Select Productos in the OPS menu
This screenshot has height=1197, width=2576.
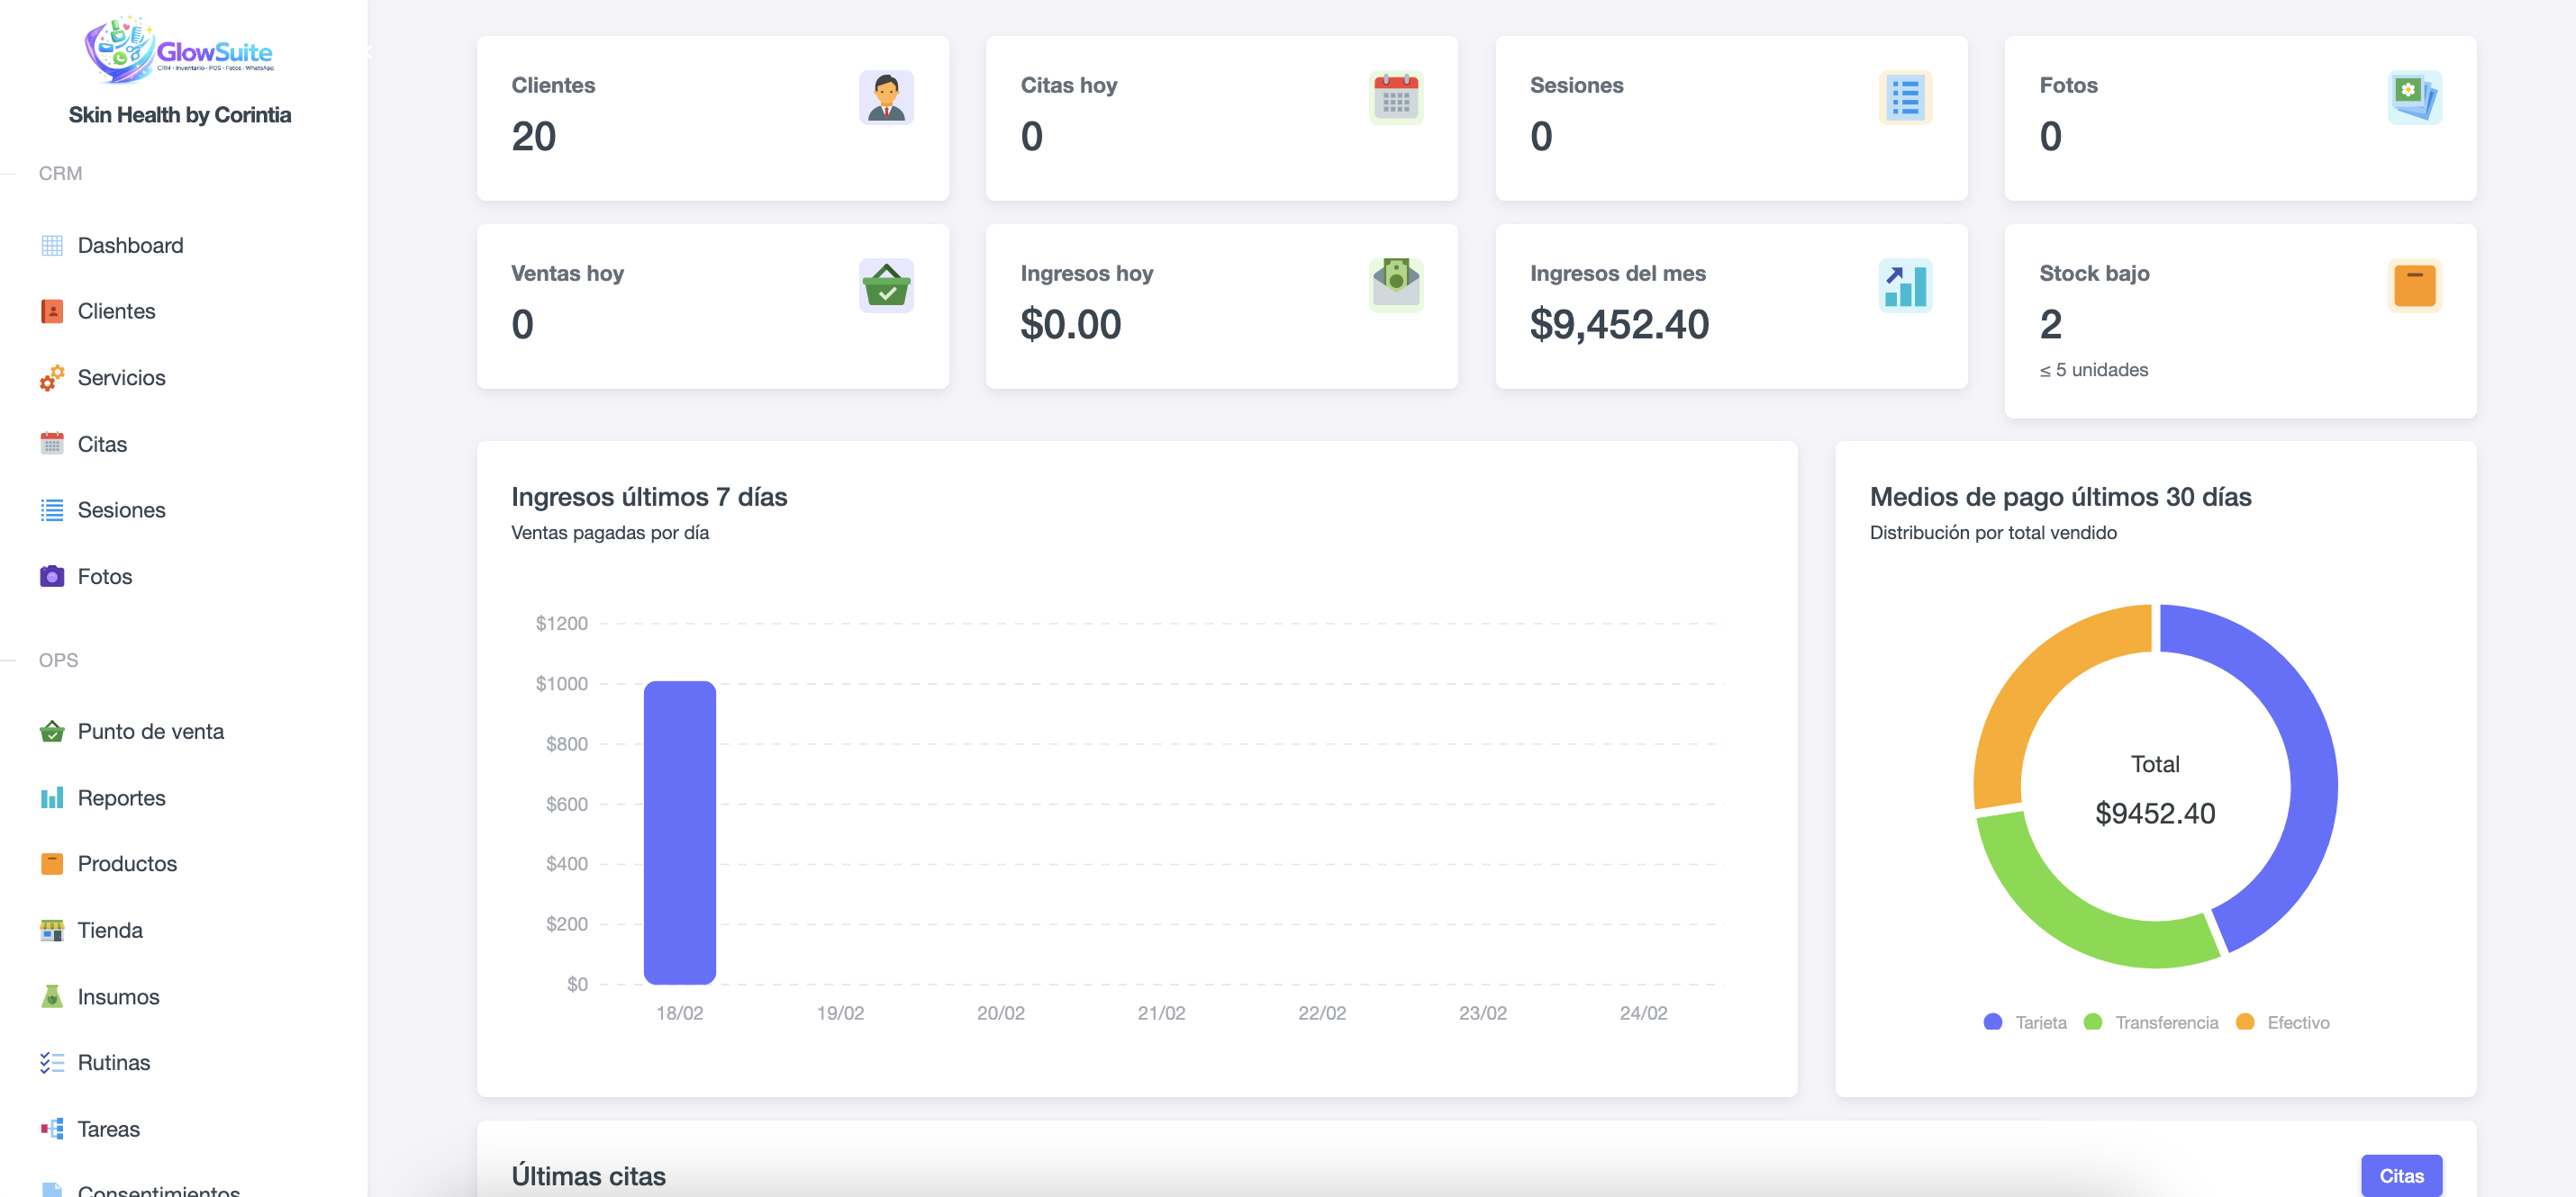coord(127,863)
